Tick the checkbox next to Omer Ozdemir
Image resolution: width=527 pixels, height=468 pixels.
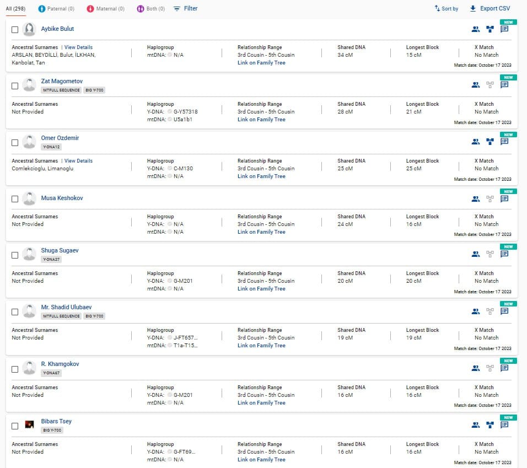pyautogui.click(x=15, y=143)
